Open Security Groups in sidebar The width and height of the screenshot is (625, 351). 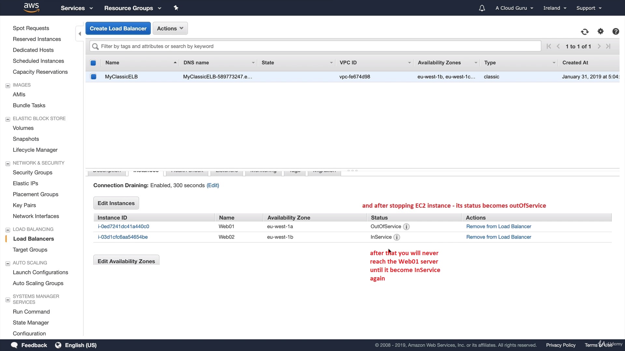tap(33, 173)
